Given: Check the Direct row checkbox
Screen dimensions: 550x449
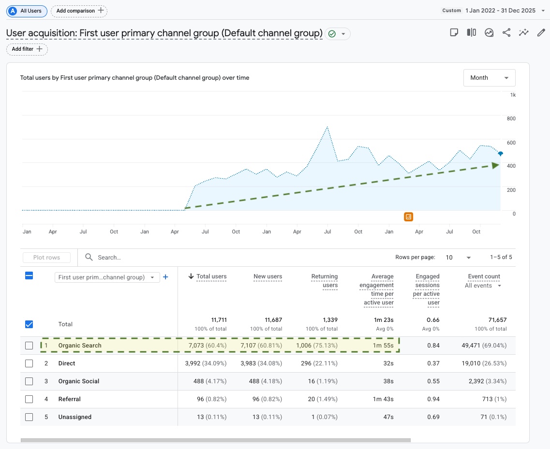Looking at the screenshot, I should [x=29, y=363].
